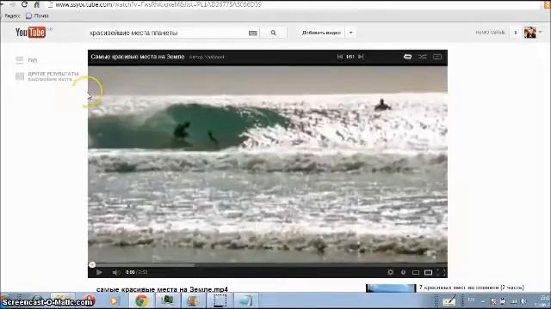
Task: Toggle playlist repeat (autoplay loop)
Action: point(407,57)
